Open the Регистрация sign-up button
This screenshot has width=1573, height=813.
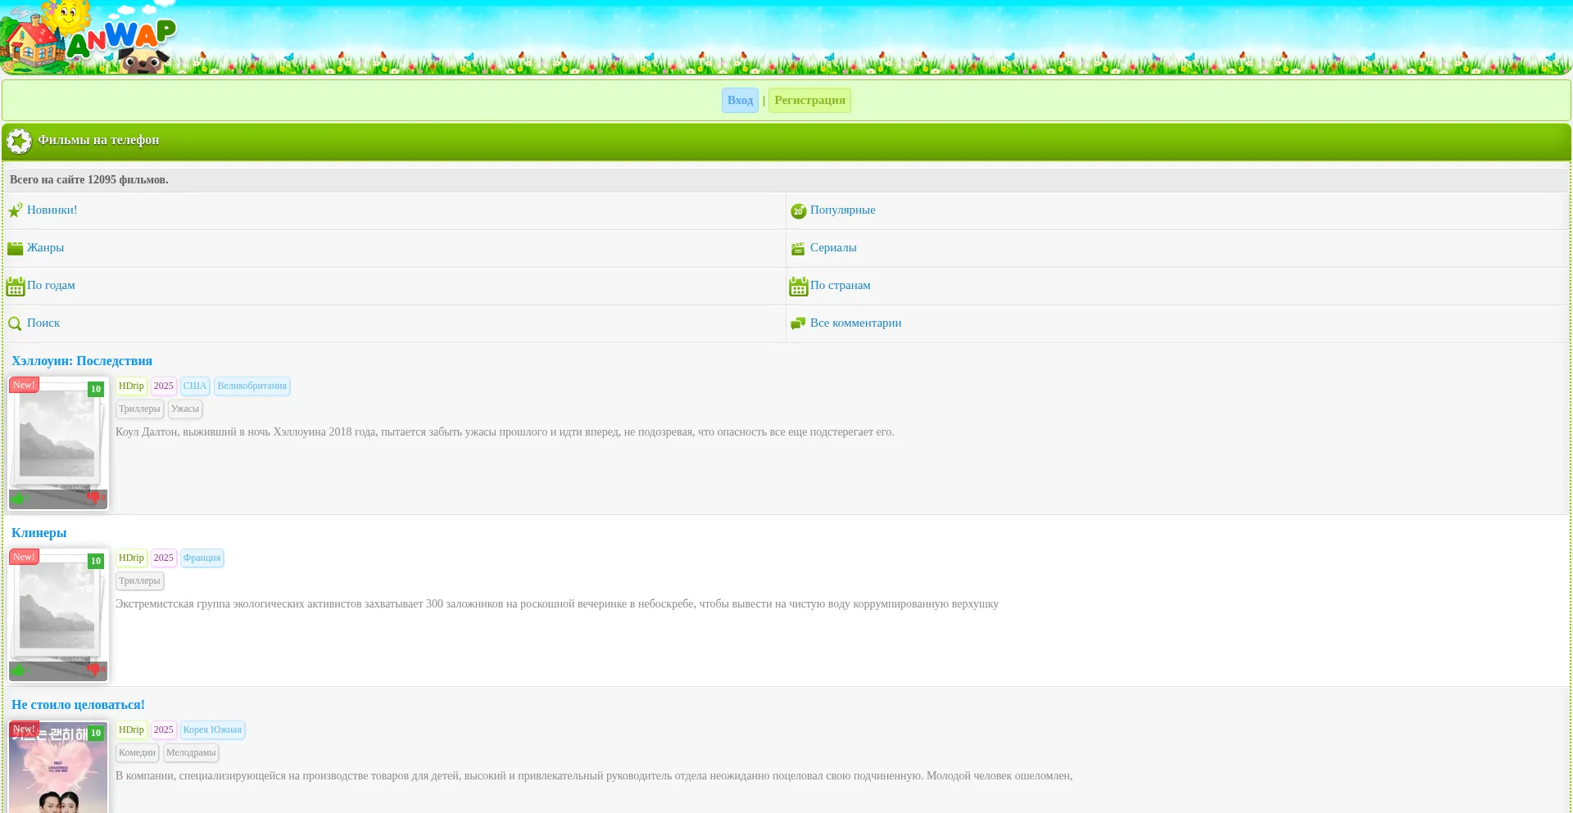tap(809, 101)
